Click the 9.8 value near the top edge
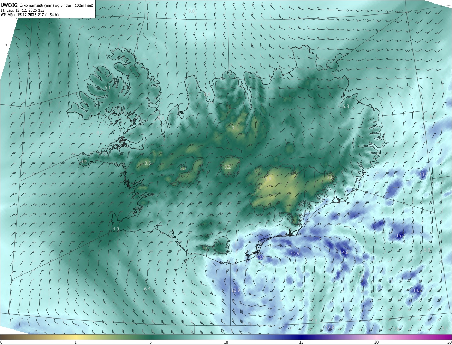Image resolution: width=452 pixels, height=345 pixels. point(191,11)
